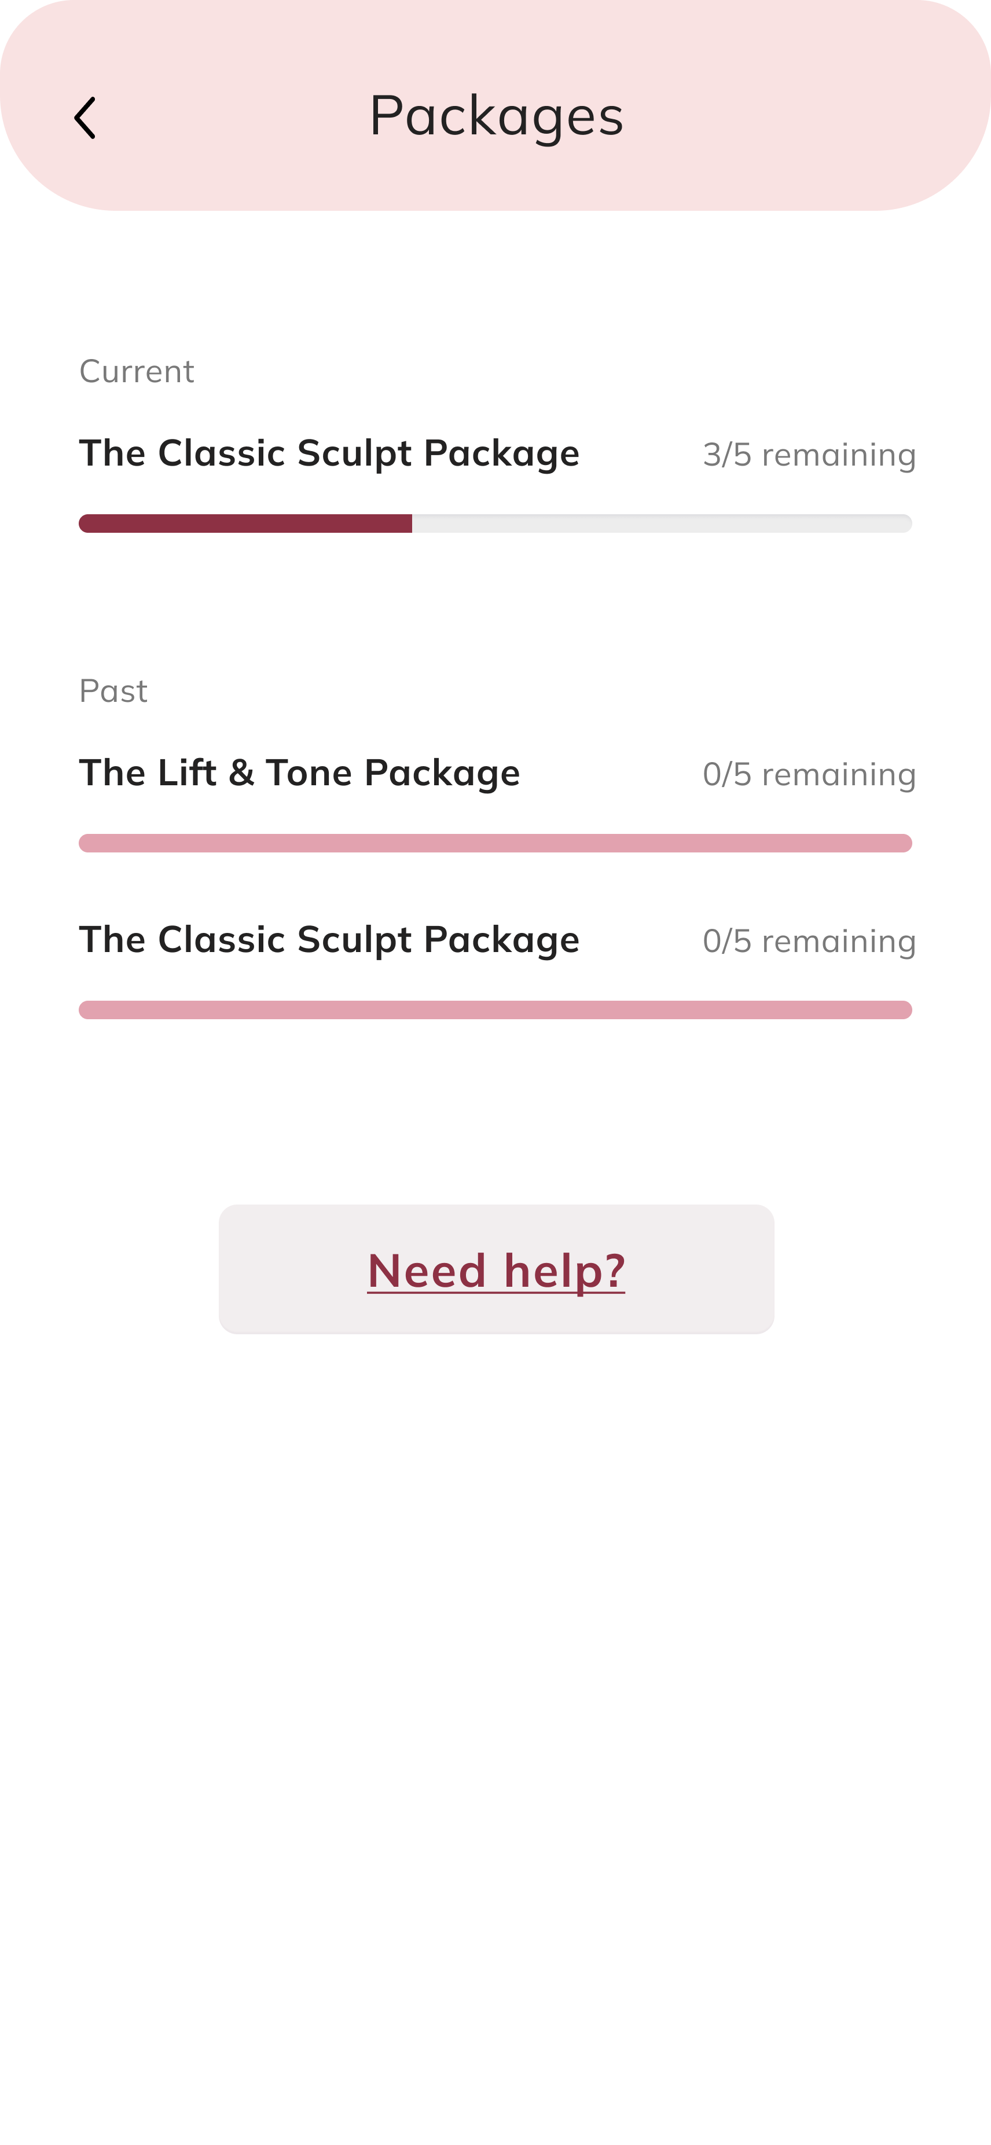Click the 3/5 remaining counter
Image resolution: width=991 pixels, height=2145 pixels.
click(809, 455)
